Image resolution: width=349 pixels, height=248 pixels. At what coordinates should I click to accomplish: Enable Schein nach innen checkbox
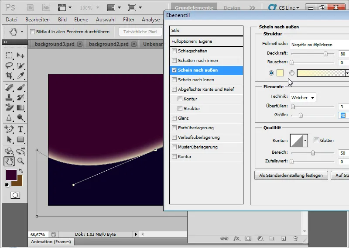[x=174, y=79]
